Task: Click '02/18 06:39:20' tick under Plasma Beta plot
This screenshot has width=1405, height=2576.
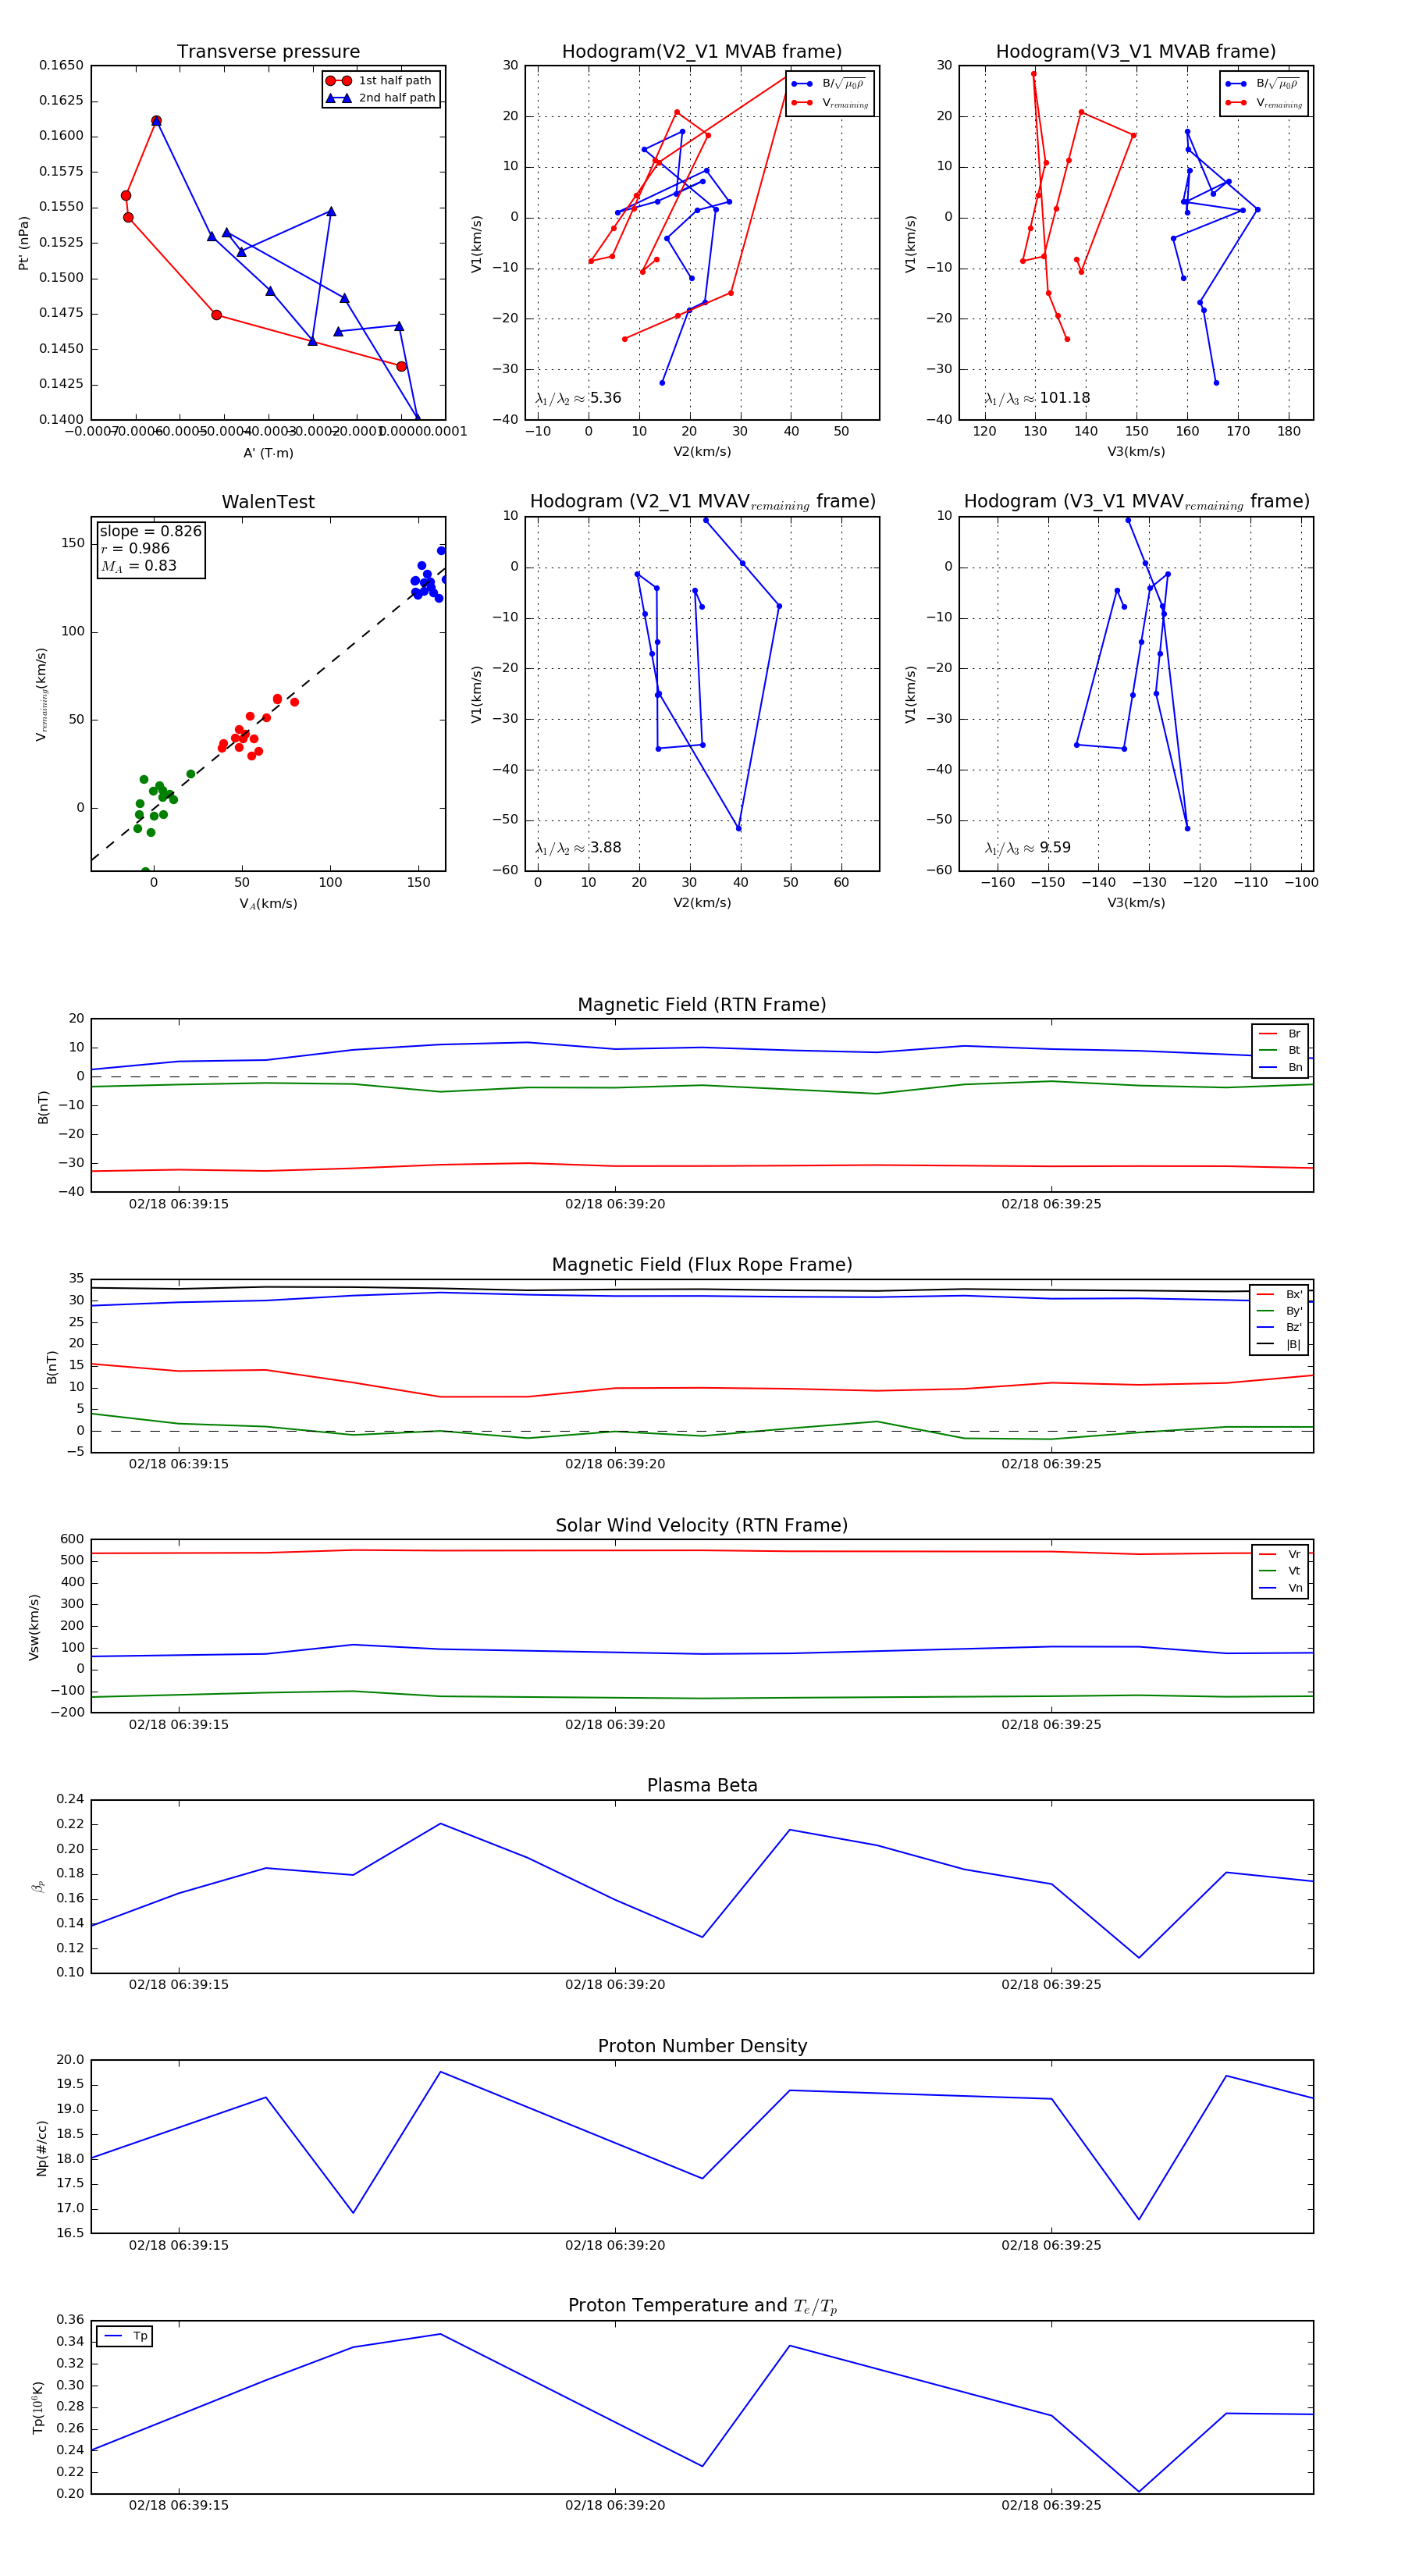Action: pos(615,1984)
